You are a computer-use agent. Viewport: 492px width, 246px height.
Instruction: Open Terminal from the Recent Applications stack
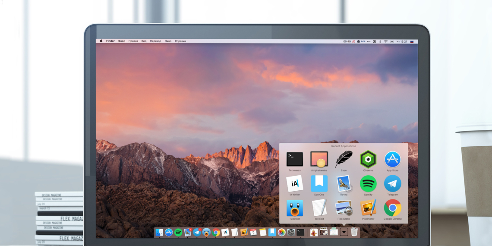tap(295, 159)
